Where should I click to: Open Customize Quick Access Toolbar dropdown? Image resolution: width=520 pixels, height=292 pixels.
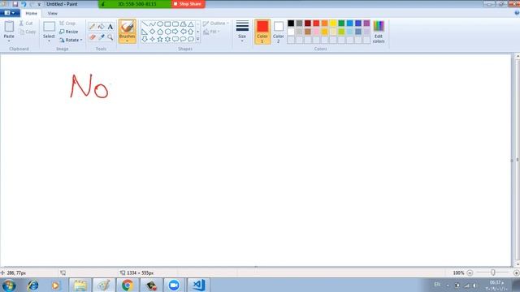[39, 4]
